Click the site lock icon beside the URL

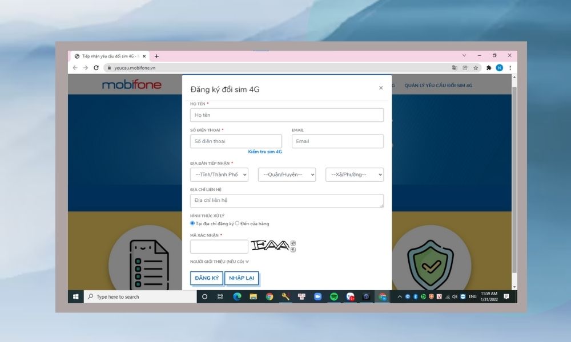pyautogui.click(x=109, y=68)
